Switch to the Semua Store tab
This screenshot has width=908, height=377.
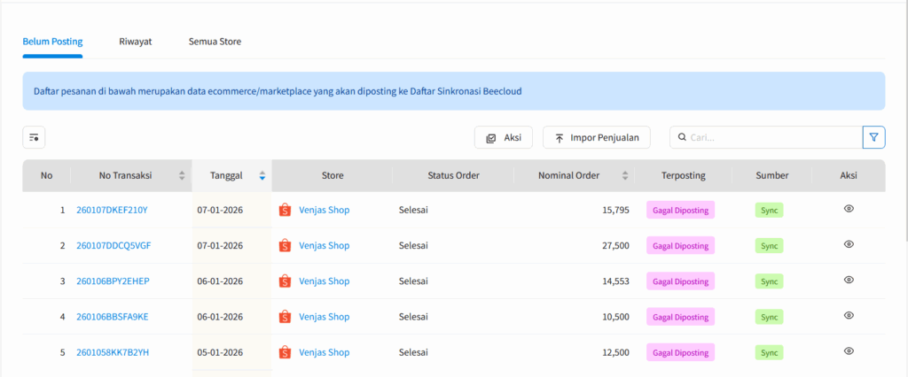[215, 42]
